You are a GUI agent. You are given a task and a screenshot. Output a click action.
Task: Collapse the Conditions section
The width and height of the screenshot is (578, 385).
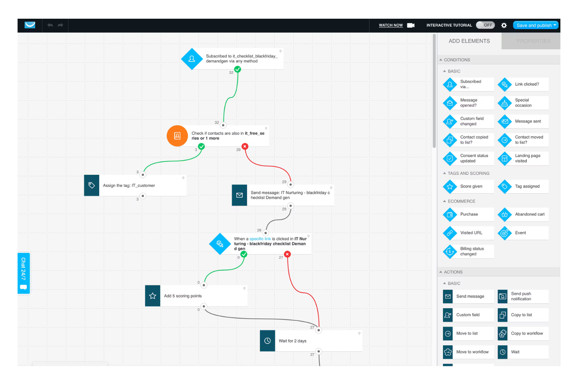pos(441,60)
